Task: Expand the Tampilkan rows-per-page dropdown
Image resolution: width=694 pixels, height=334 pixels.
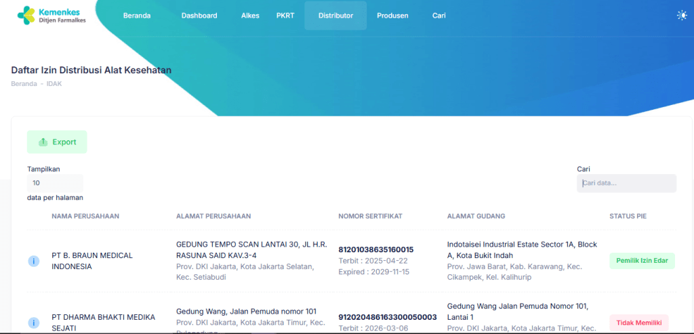Action: (55, 183)
